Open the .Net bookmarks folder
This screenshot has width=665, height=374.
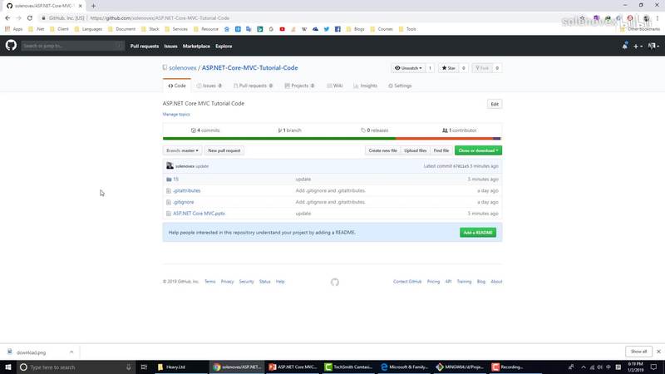36,29
